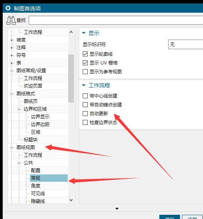
Task: Expand the 符号 tree node
Action: point(12,55)
